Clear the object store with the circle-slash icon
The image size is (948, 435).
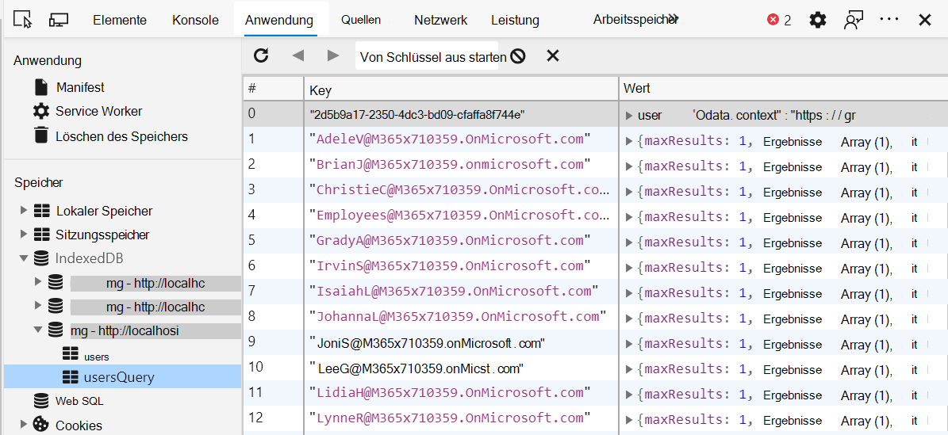point(517,56)
